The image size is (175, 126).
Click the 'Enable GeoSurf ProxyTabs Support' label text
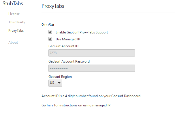82,32
